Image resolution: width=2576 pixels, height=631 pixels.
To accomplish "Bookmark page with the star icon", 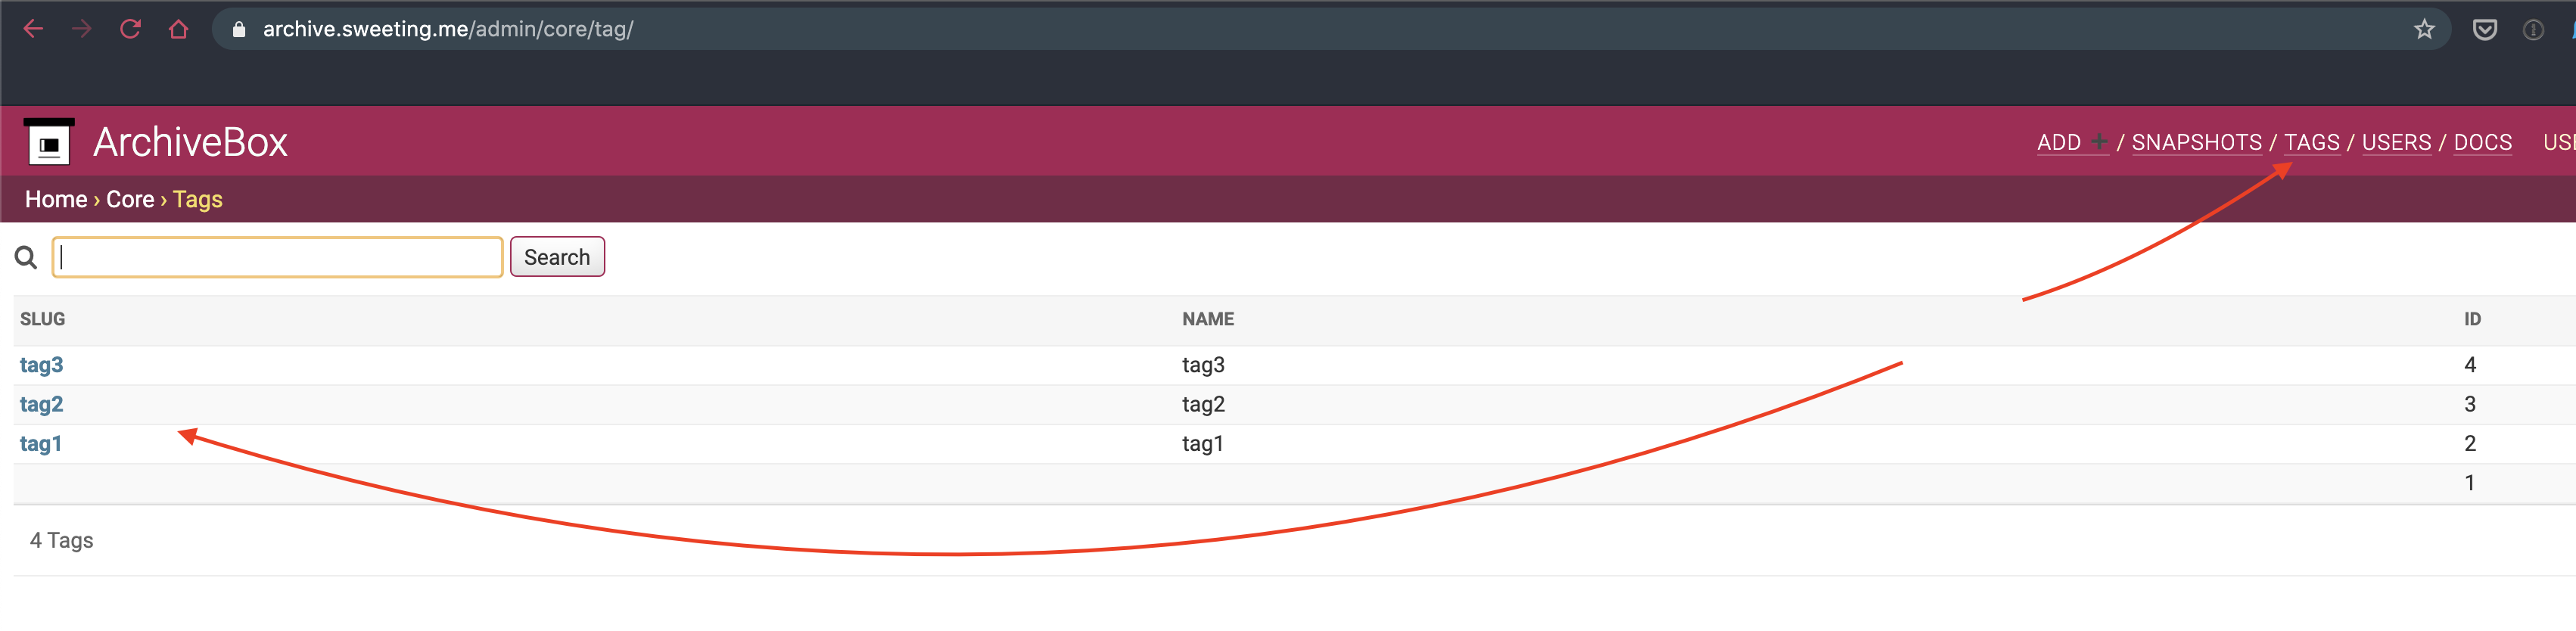I will [2424, 29].
